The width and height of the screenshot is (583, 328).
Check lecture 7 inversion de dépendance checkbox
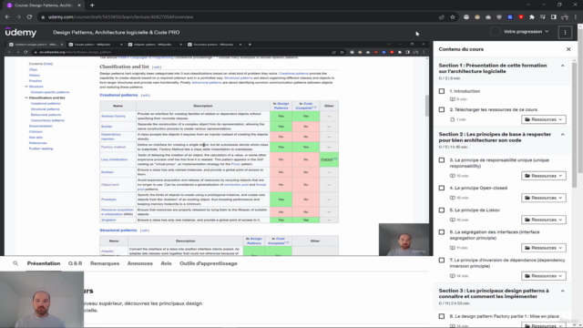(442, 261)
